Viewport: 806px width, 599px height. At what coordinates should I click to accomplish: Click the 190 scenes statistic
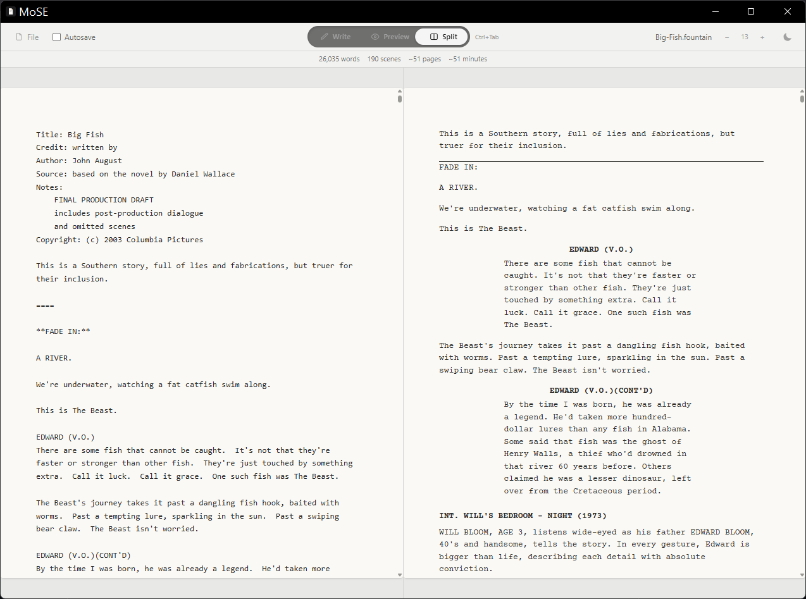point(384,59)
